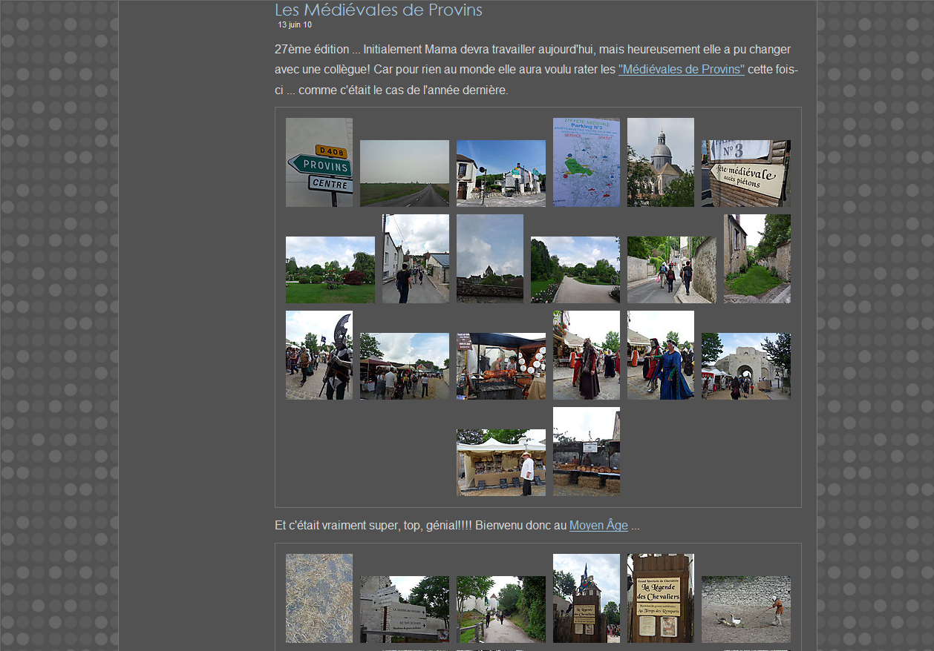Screen dimensions: 934x651
Task: View the garden with red shrub photo
Action: pos(330,270)
